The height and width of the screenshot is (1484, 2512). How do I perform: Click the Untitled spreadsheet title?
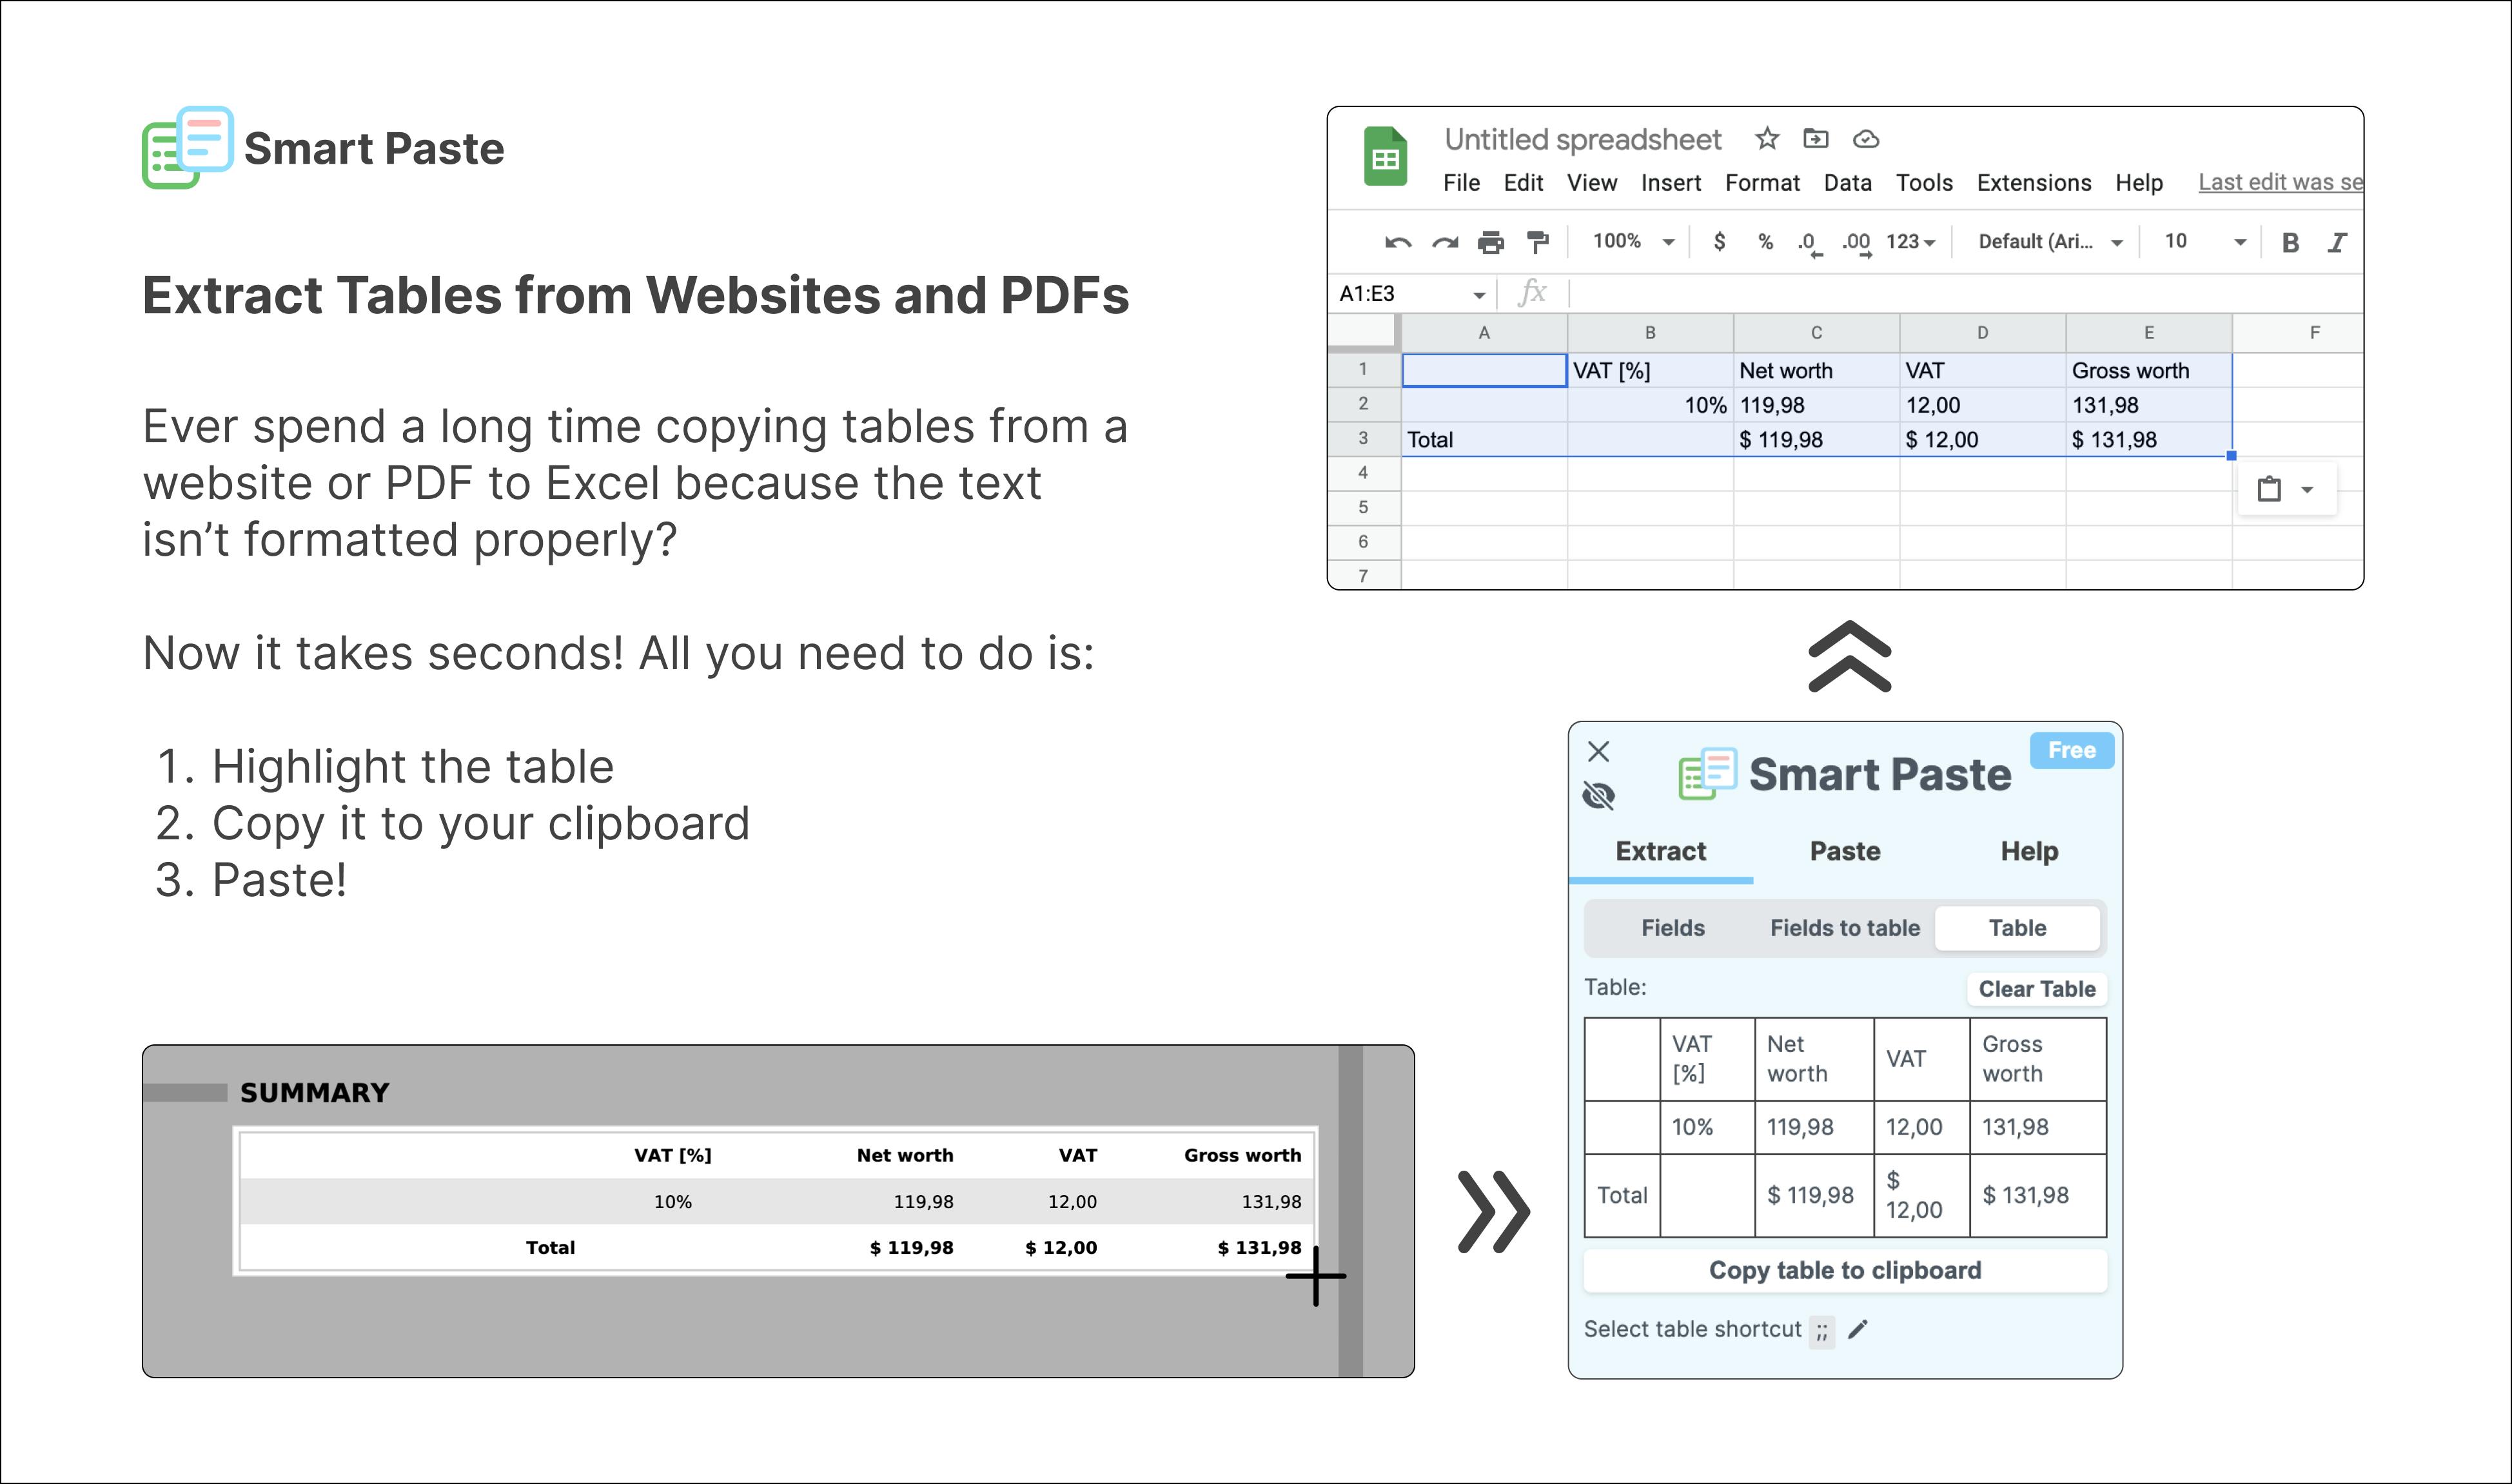1583,139
